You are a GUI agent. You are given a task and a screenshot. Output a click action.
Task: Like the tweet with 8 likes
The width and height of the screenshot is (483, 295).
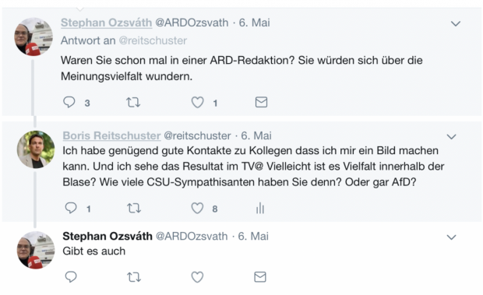click(197, 209)
